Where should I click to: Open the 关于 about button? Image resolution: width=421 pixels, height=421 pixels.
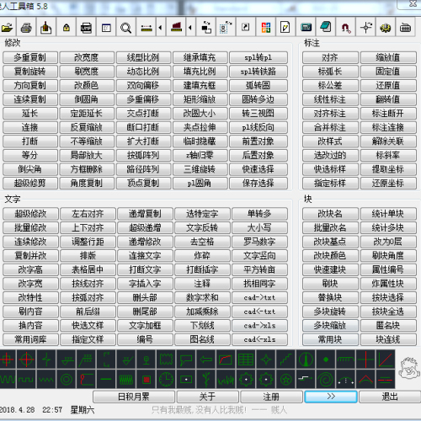coord(207,397)
